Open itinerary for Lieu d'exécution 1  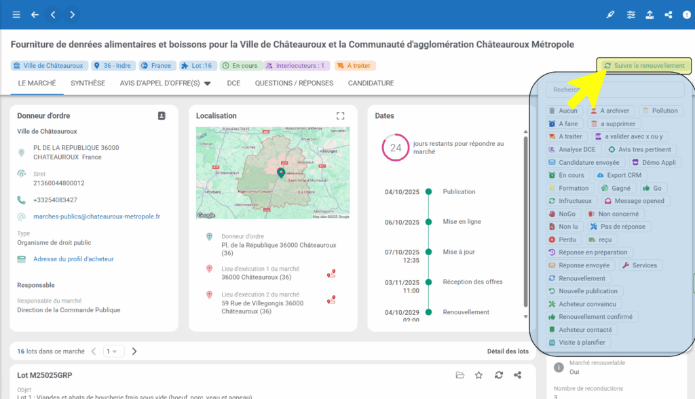click(331, 274)
